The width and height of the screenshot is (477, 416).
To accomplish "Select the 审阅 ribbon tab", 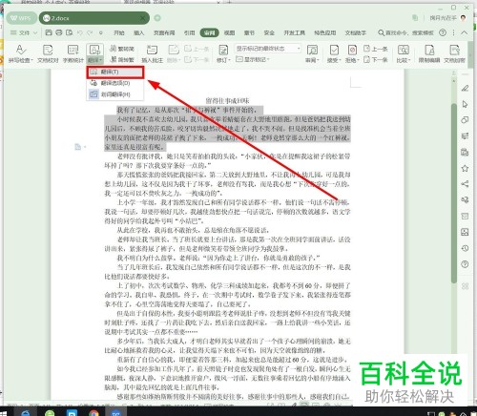I will (210, 32).
